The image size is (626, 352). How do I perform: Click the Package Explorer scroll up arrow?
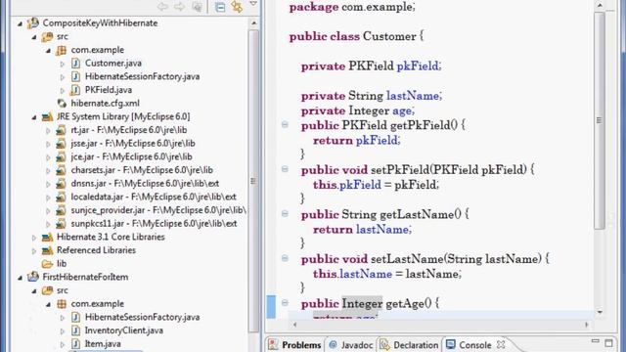(x=253, y=23)
